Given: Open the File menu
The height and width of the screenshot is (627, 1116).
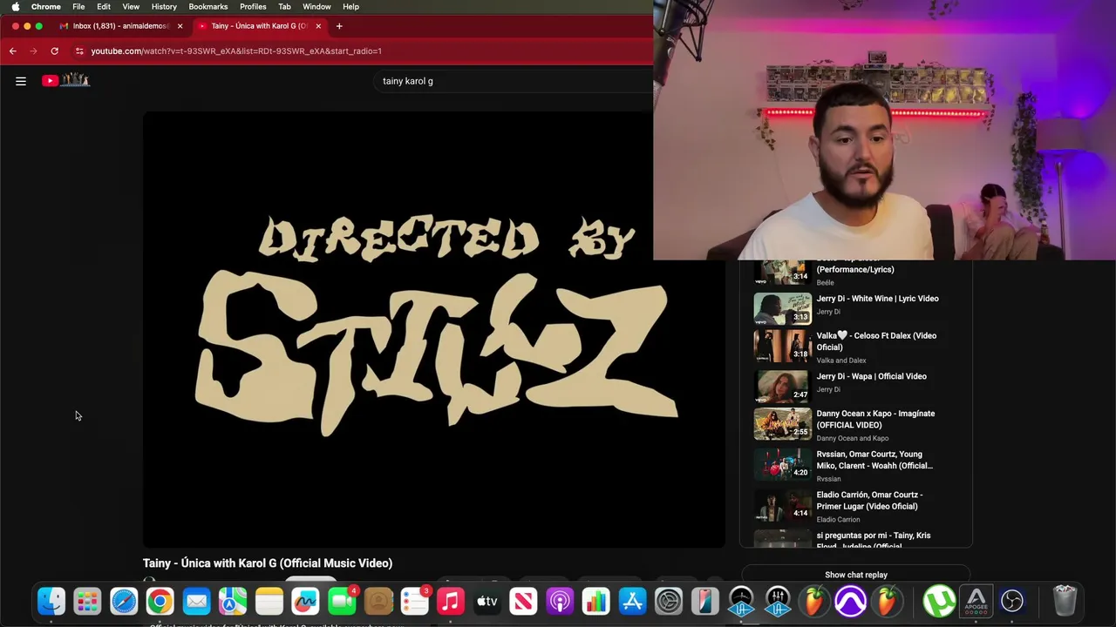Looking at the screenshot, I should click(x=78, y=6).
